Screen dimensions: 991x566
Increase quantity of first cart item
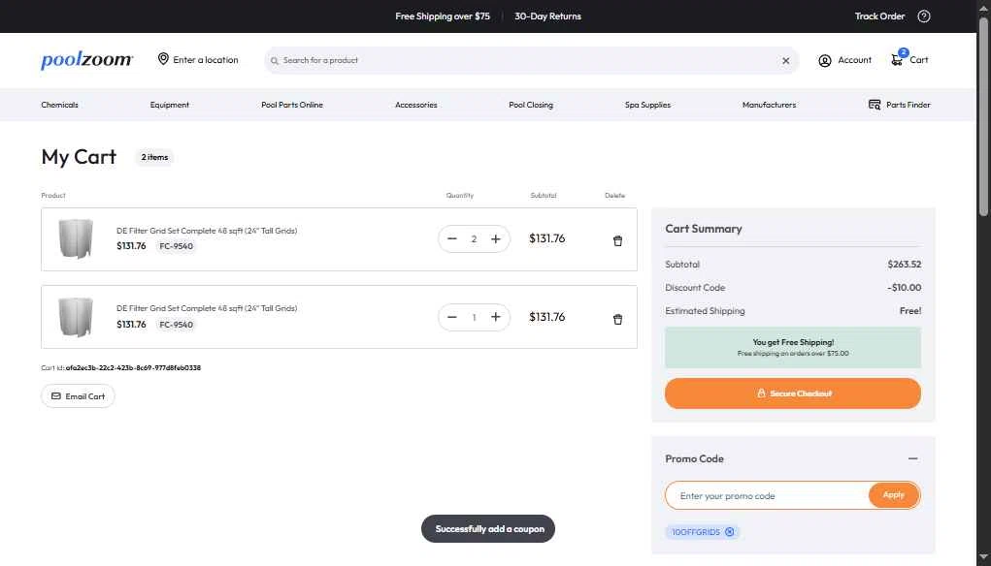496,238
